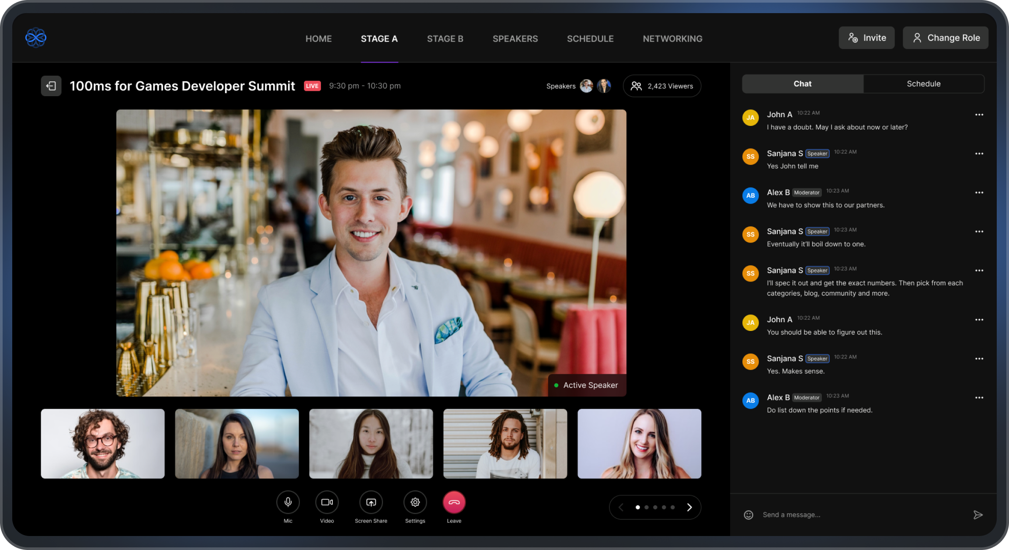Click the Invite button
Image resolution: width=1009 pixels, height=550 pixels.
tap(866, 38)
